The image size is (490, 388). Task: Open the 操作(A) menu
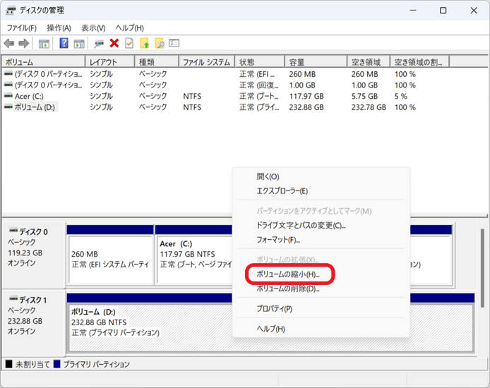pyautogui.click(x=59, y=28)
